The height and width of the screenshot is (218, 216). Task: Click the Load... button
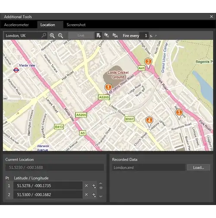pos(198,167)
